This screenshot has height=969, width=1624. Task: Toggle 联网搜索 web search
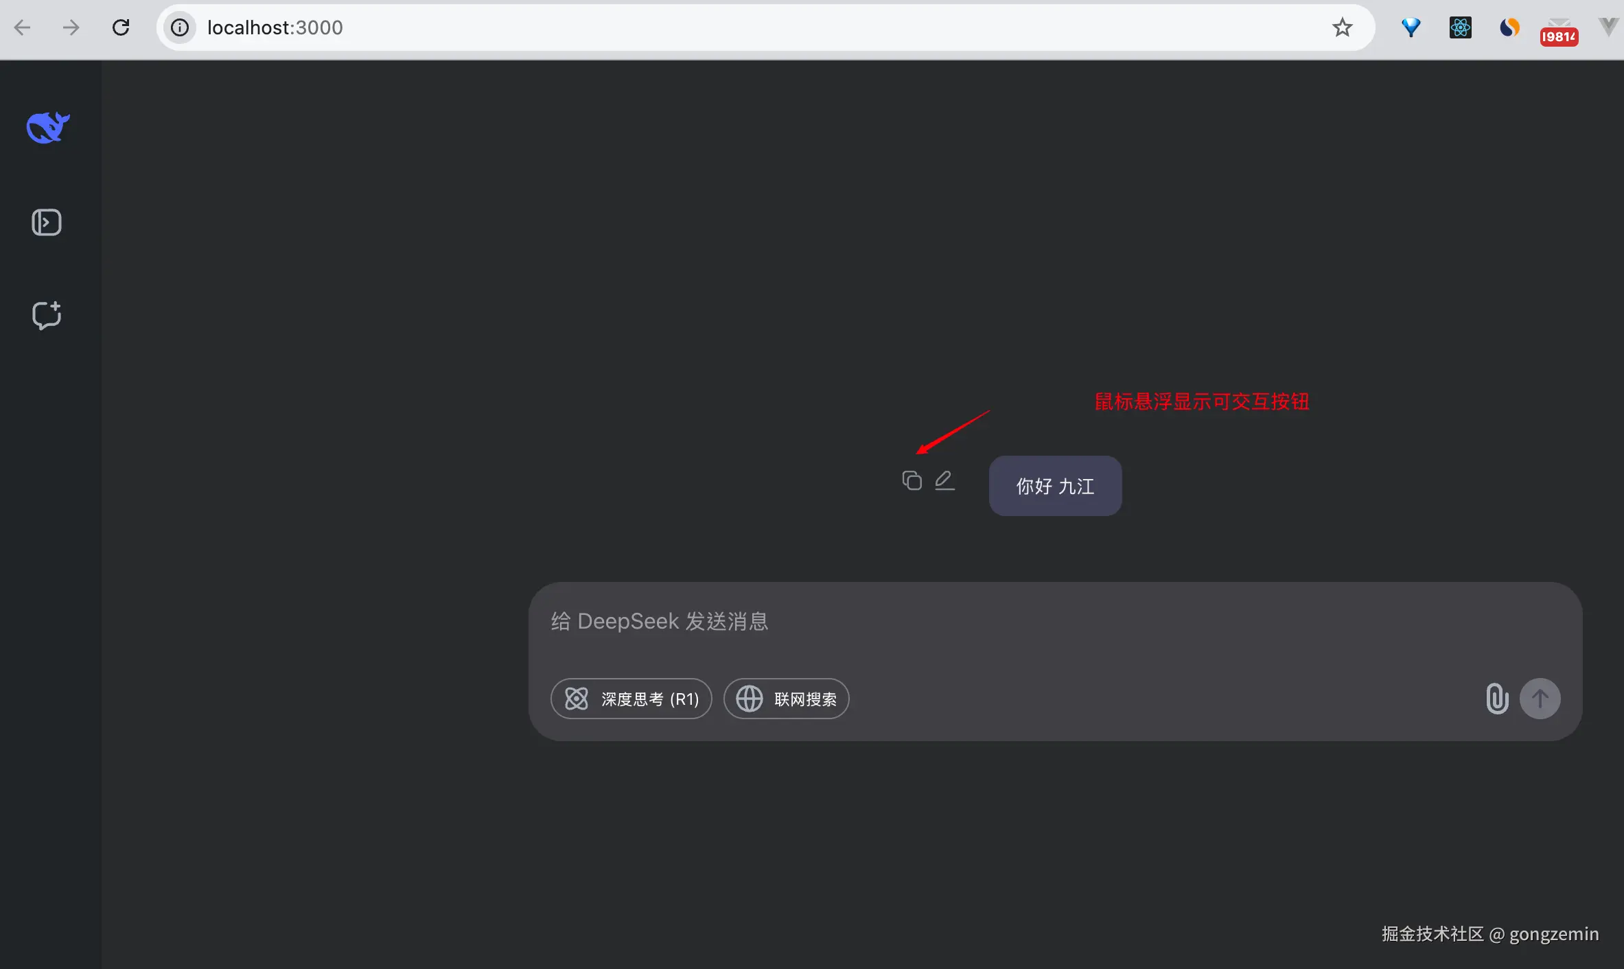(x=786, y=699)
